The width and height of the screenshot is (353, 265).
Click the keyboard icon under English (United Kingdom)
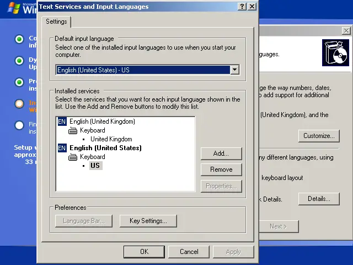[73, 131]
